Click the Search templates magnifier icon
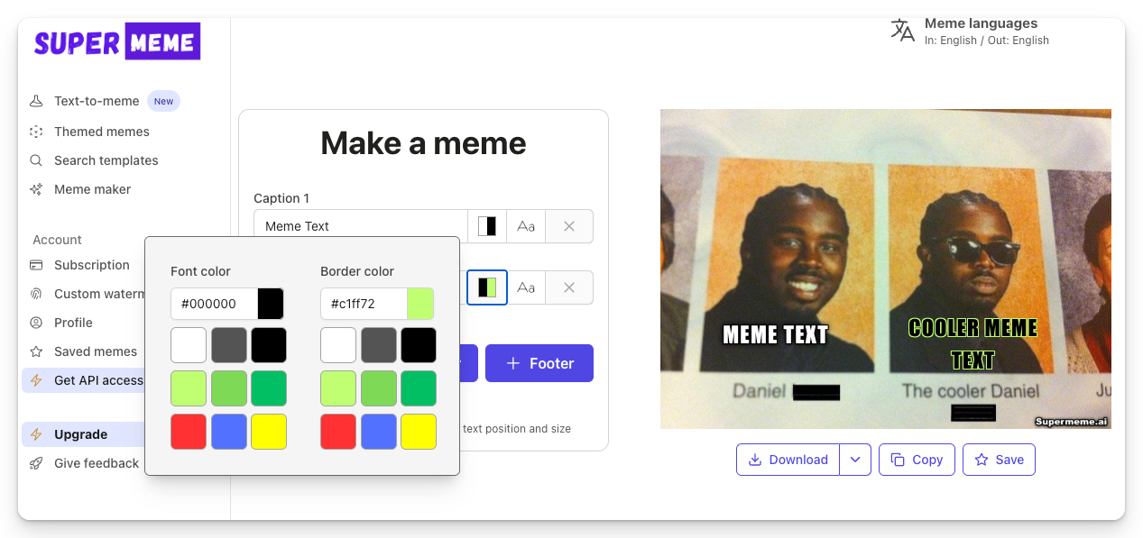The width and height of the screenshot is (1143, 538). tap(34, 160)
